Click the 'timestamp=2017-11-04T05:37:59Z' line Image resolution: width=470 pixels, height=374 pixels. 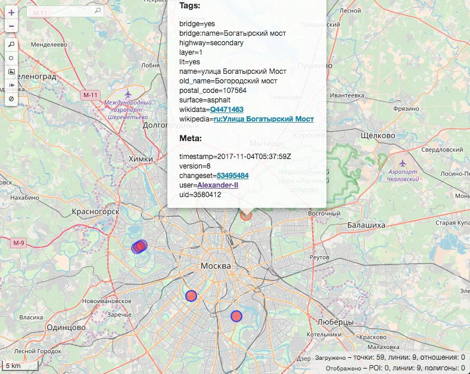pyautogui.click(x=235, y=157)
